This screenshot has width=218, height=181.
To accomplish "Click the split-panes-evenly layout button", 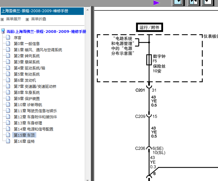I will pos(194,3).
